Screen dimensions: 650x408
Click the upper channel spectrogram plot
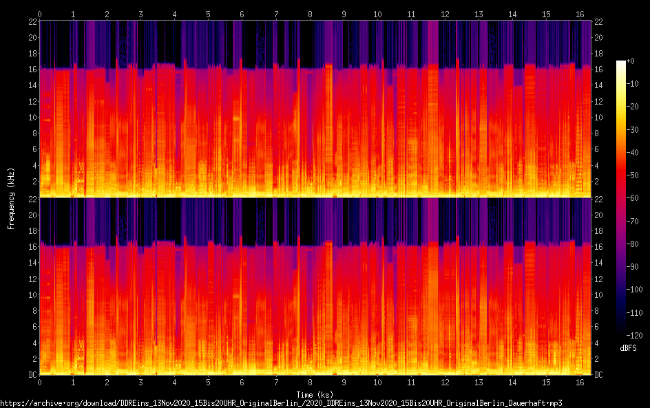click(x=315, y=109)
